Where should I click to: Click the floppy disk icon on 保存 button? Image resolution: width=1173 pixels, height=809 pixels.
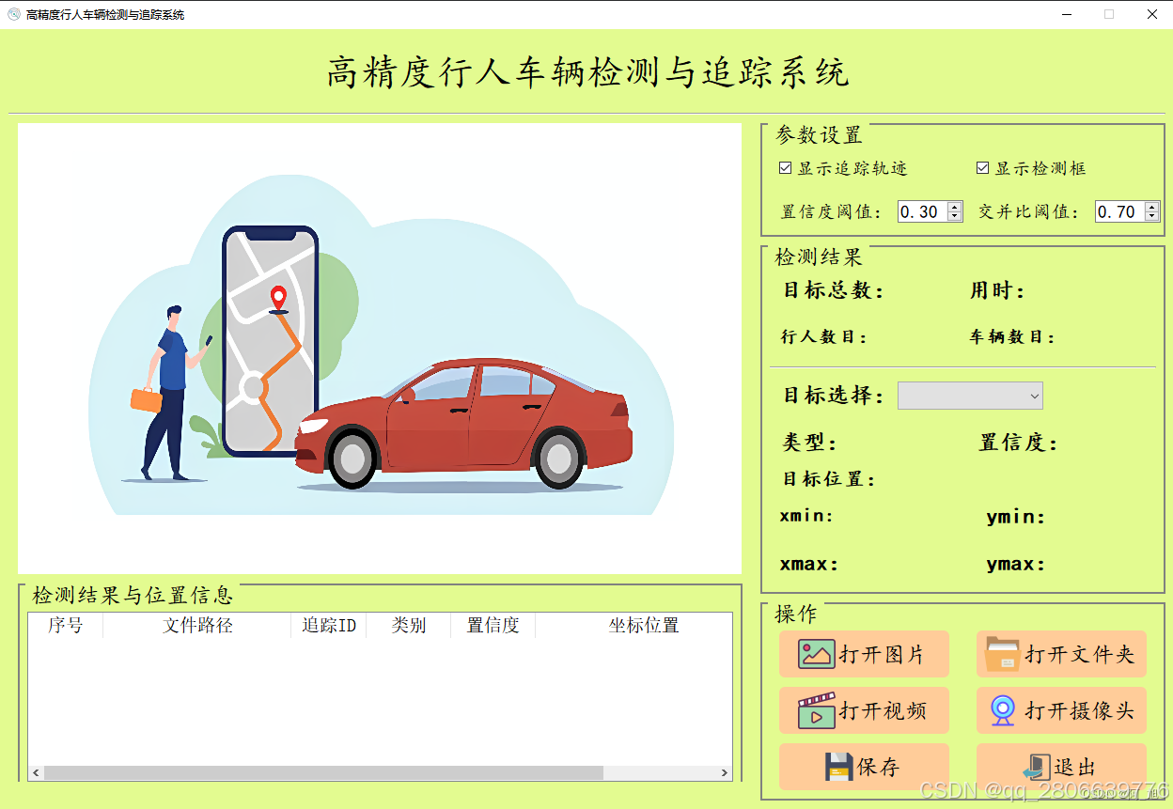pos(838,767)
